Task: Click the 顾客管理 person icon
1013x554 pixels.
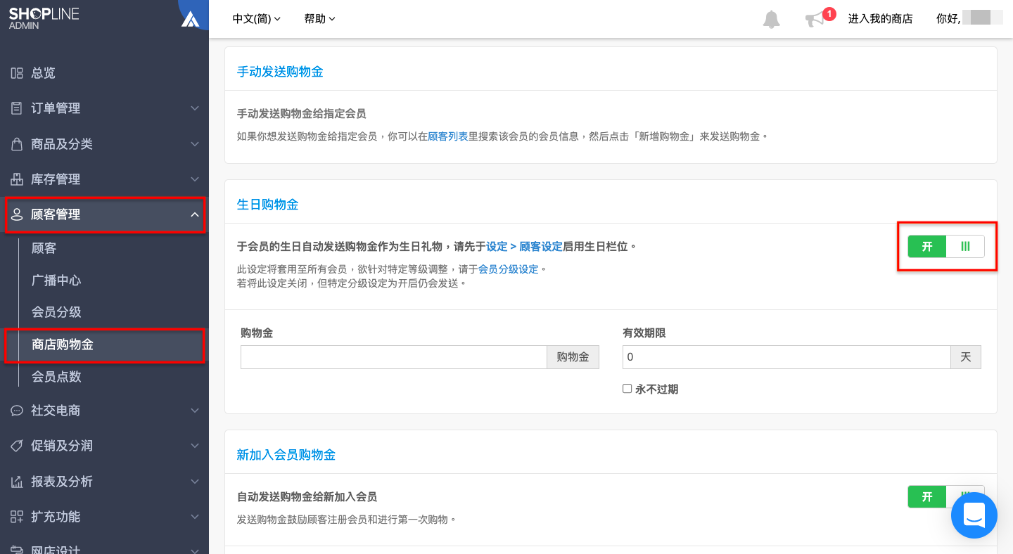Action: click(17, 214)
